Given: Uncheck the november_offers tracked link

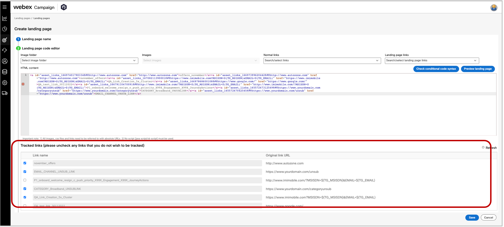Looking at the screenshot, I should click(x=25, y=163).
